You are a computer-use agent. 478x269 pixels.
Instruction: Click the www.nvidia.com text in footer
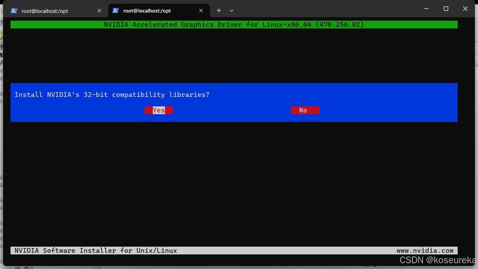click(x=425, y=251)
